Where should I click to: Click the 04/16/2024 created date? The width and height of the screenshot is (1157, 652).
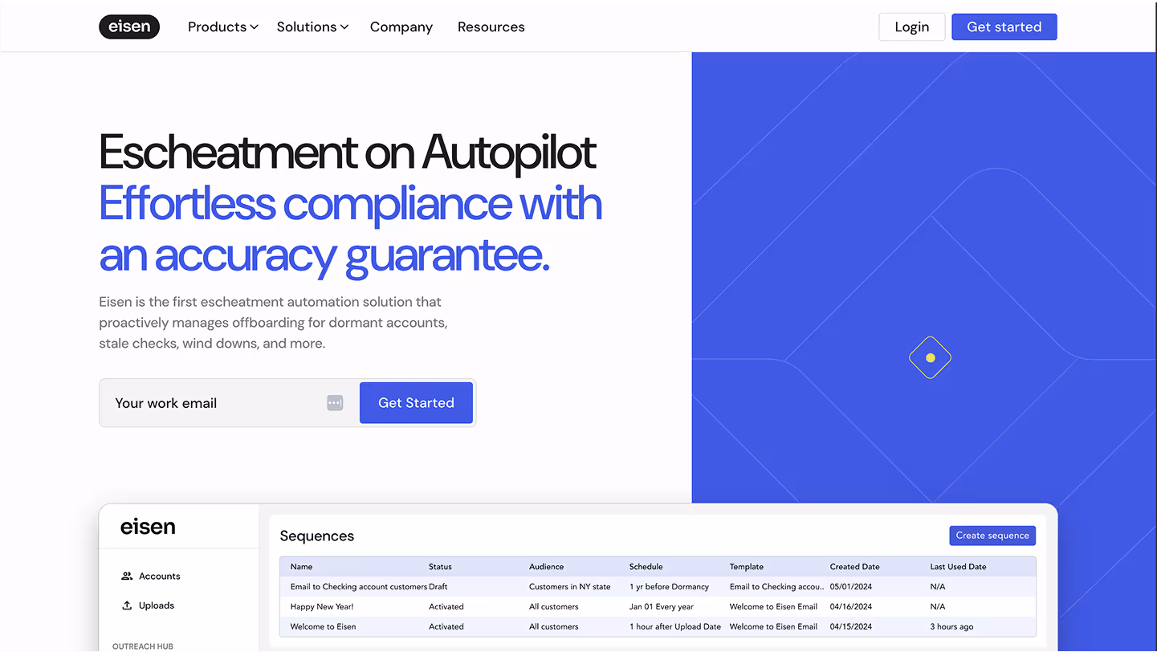[x=851, y=607]
